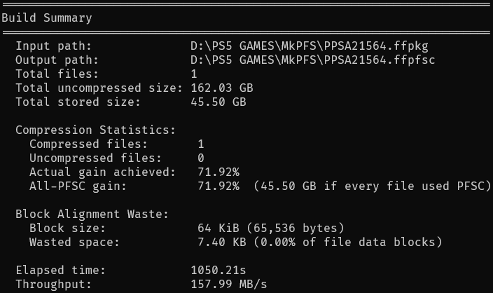Viewport: 493px width, 293px height.
Task: Click the Actual gain achieved 71.92% value
Action: tap(218, 172)
